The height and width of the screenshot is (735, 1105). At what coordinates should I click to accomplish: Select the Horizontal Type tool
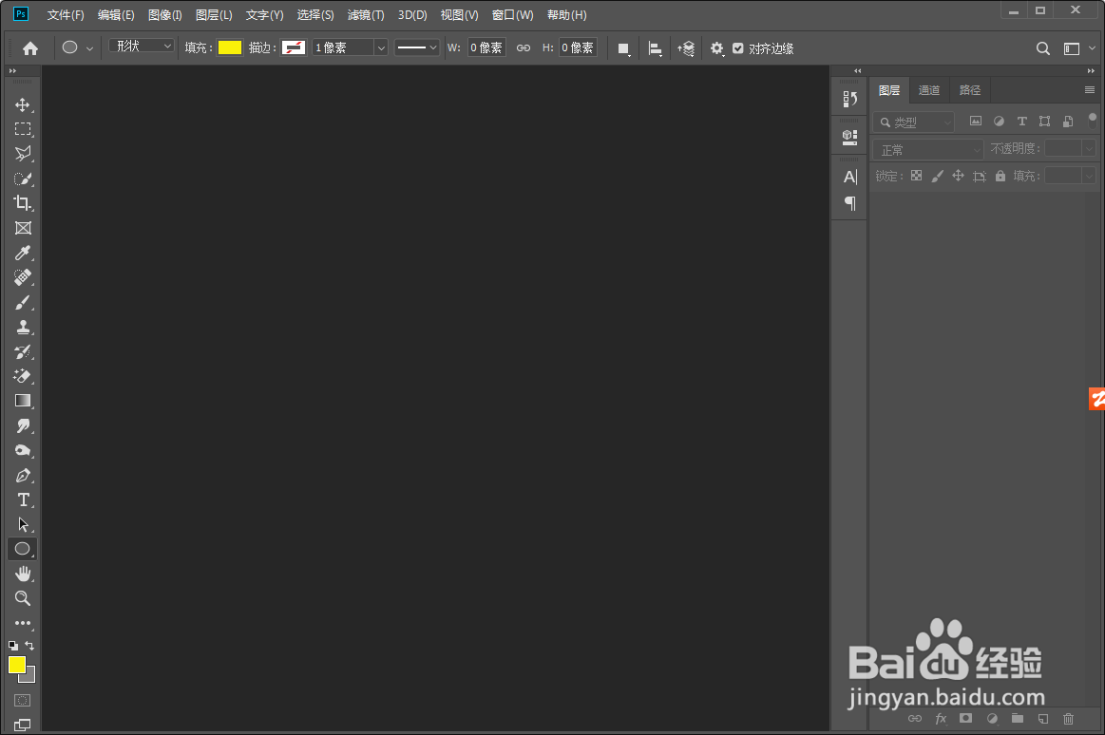pyautogui.click(x=23, y=499)
